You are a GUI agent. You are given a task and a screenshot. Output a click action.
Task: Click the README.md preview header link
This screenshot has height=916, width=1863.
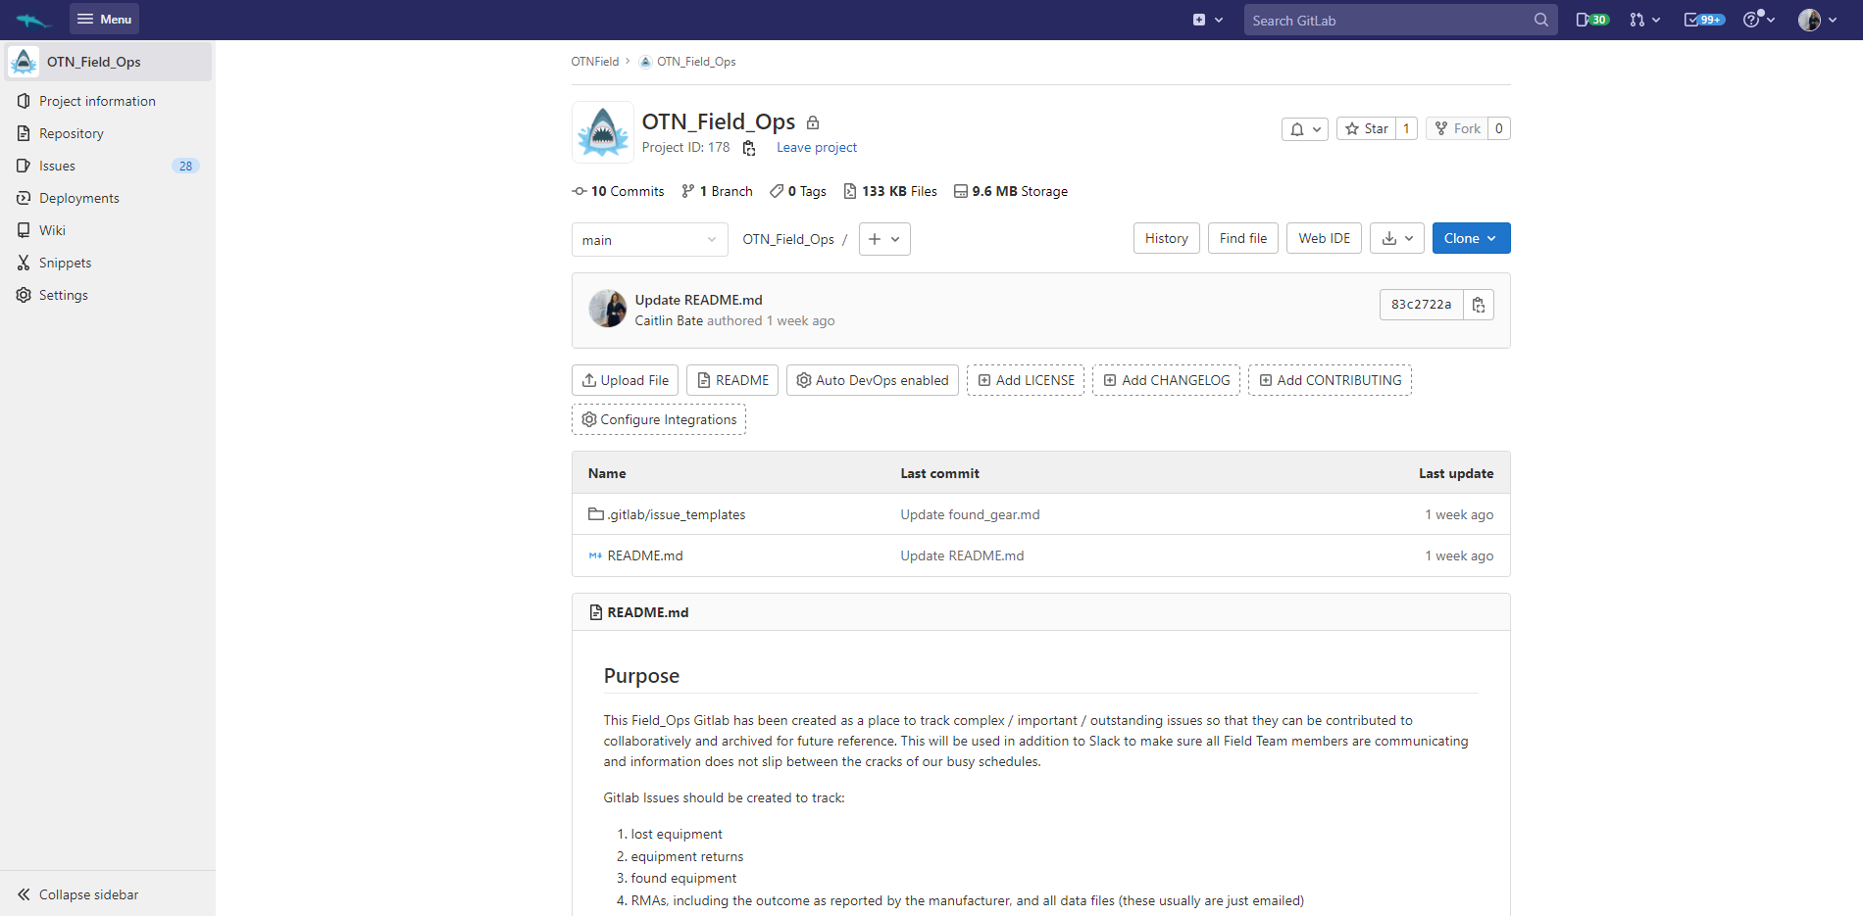click(647, 612)
